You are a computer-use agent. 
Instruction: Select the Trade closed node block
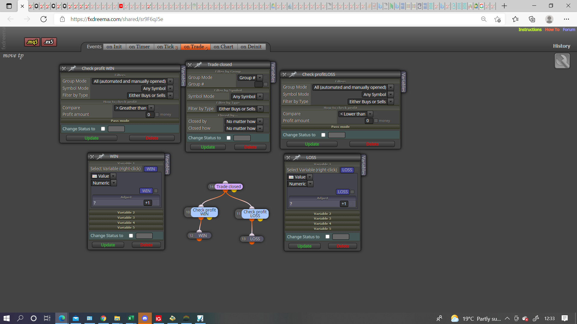pyautogui.click(x=228, y=187)
